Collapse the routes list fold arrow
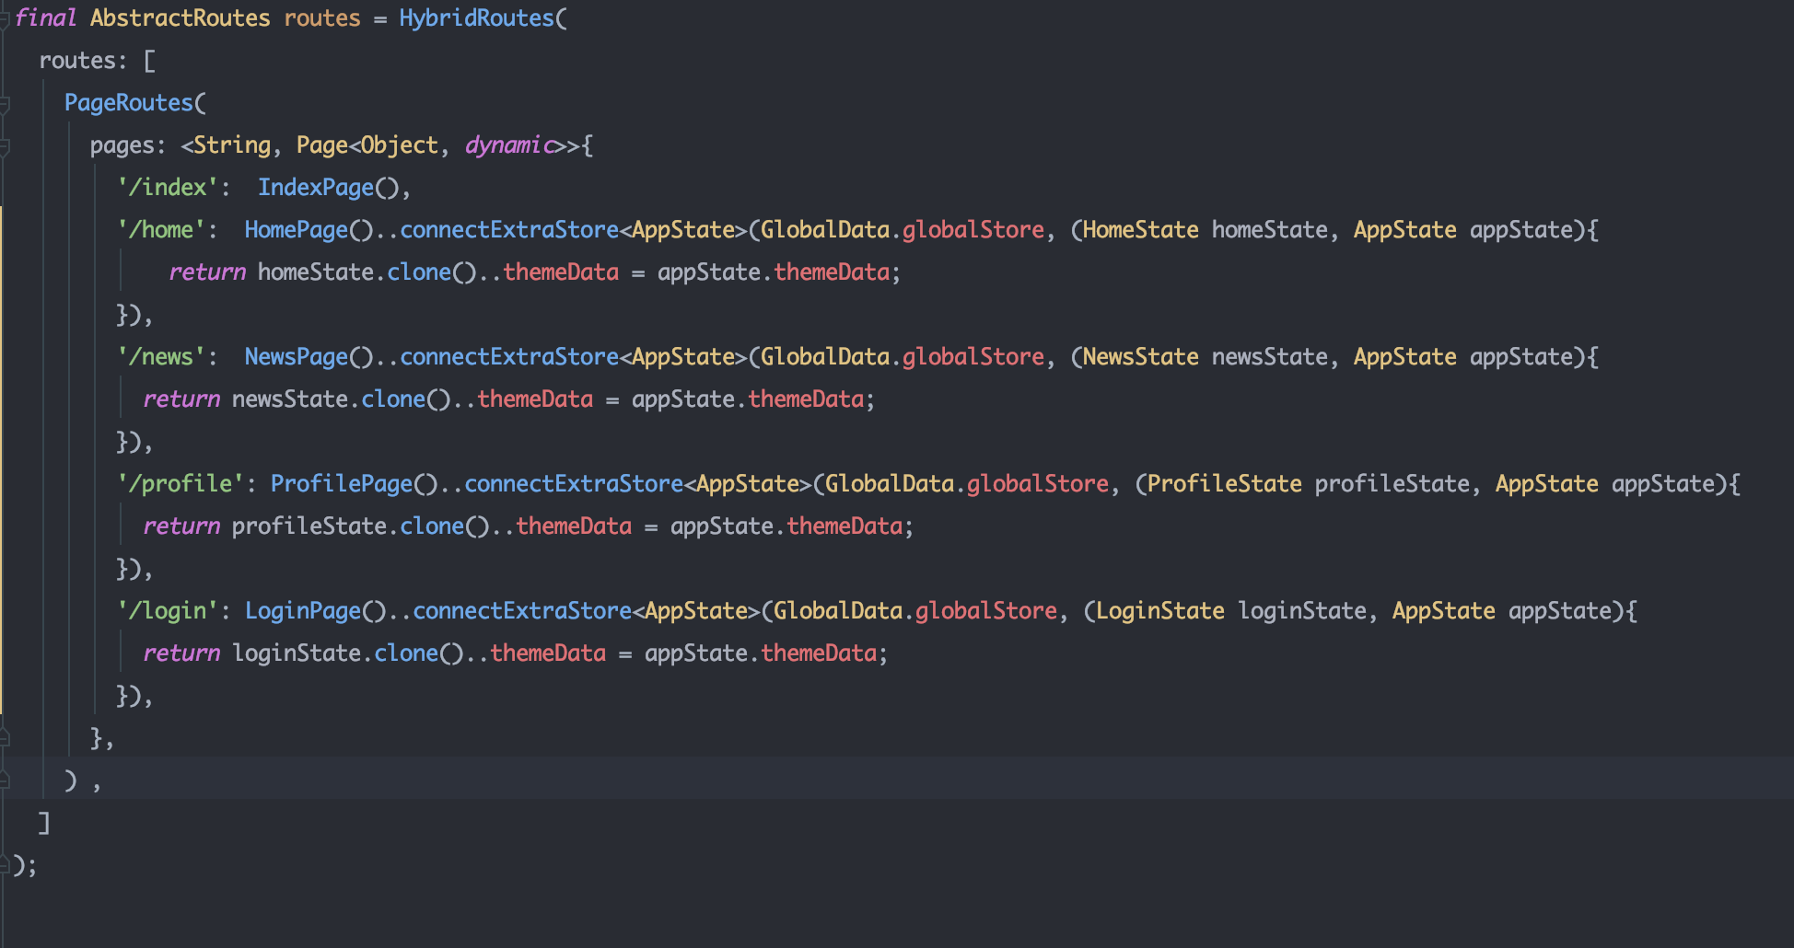1794x948 pixels. (x=6, y=59)
